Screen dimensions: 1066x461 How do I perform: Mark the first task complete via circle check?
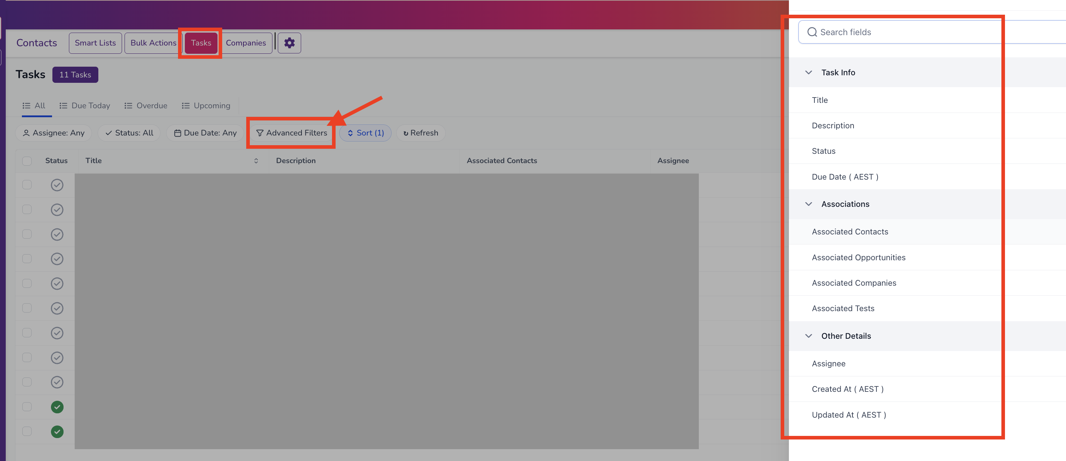click(x=57, y=185)
